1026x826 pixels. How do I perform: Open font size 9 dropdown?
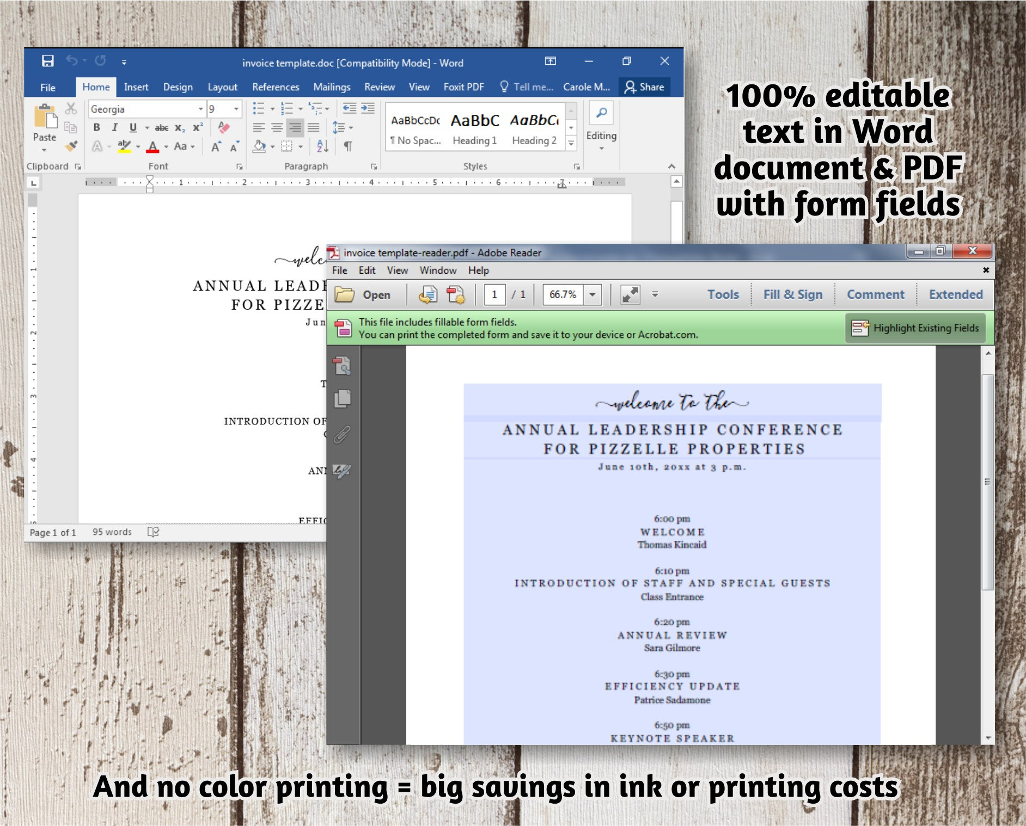(x=236, y=109)
